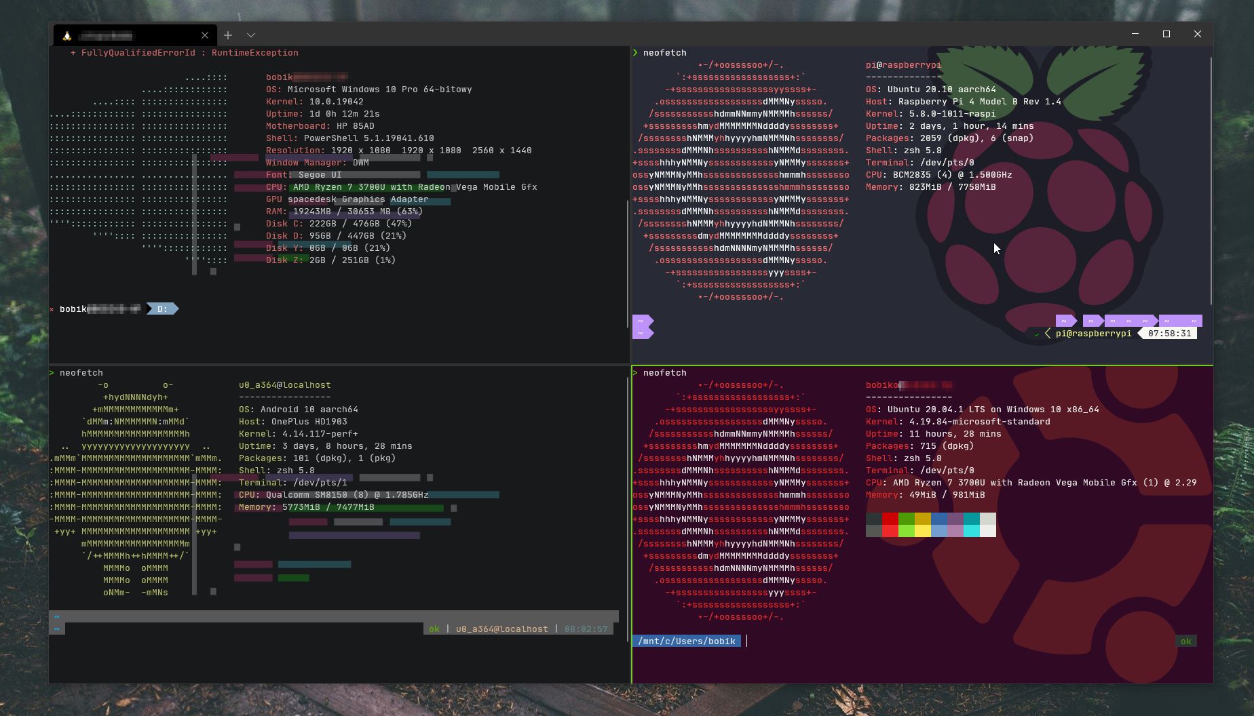Click the 'Shell: PowerShell 5.1.19041.610' line

point(350,138)
